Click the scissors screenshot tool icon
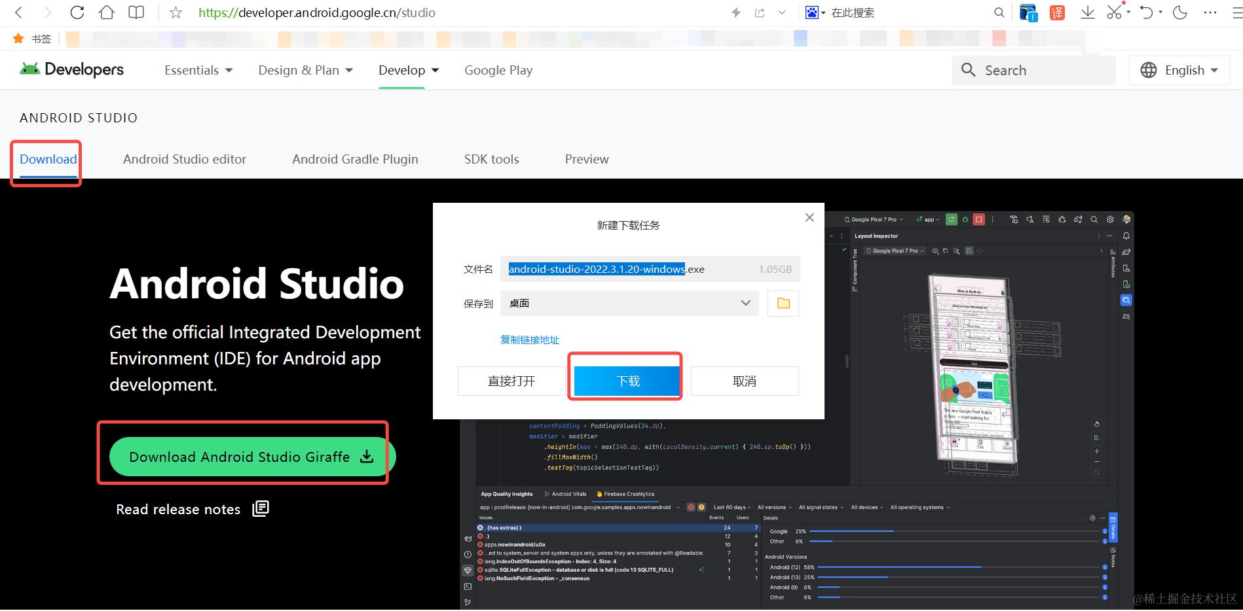Viewport: 1243px width, 611px height. 1114,12
